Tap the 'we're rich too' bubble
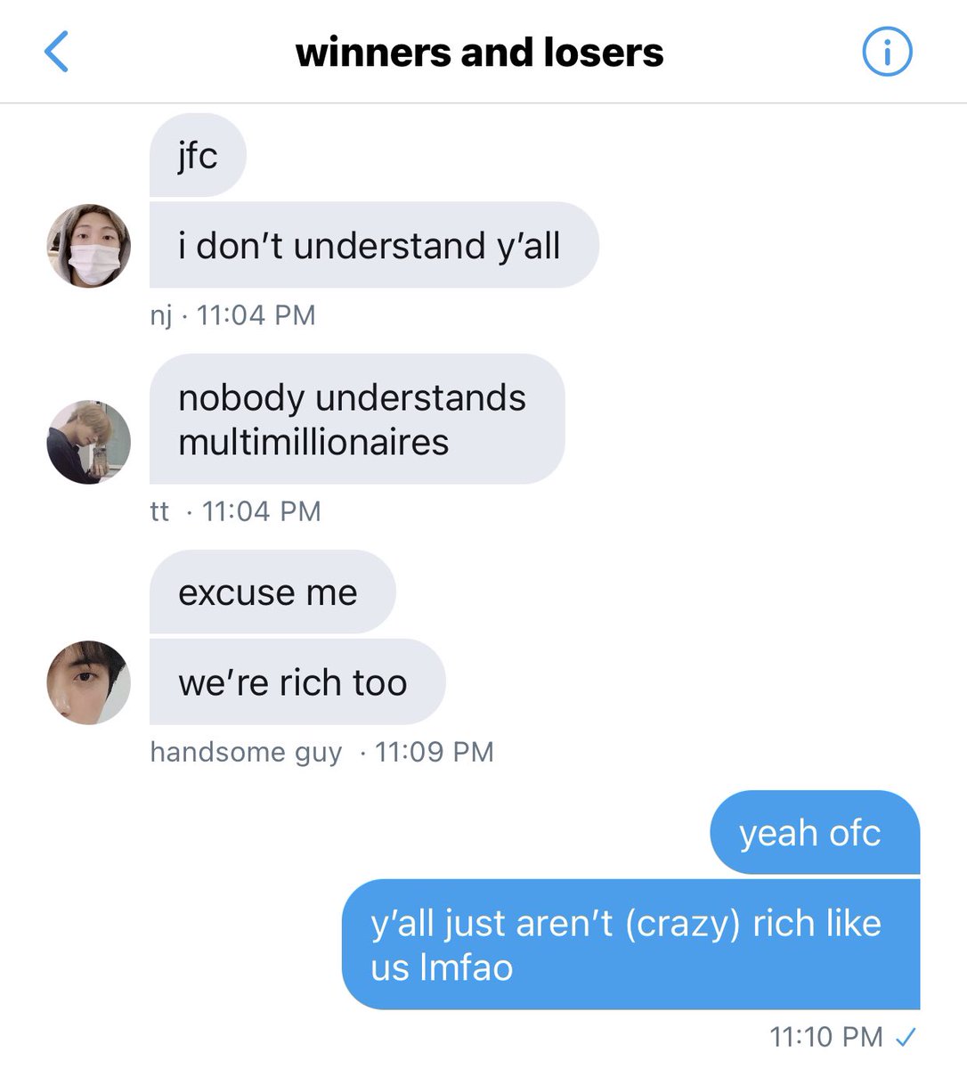Viewport: 967px width, 1069px height. tap(297, 682)
